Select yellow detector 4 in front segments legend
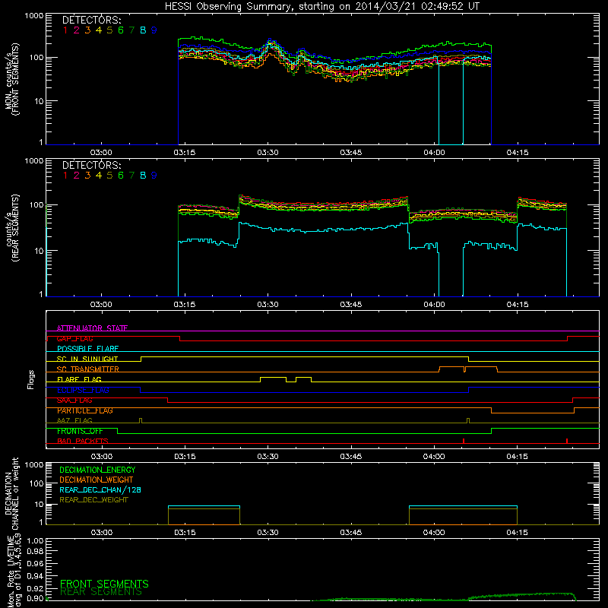The width and height of the screenshot is (608, 608). click(x=99, y=30)
